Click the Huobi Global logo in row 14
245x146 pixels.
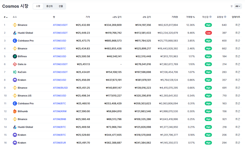click(15, 127)
